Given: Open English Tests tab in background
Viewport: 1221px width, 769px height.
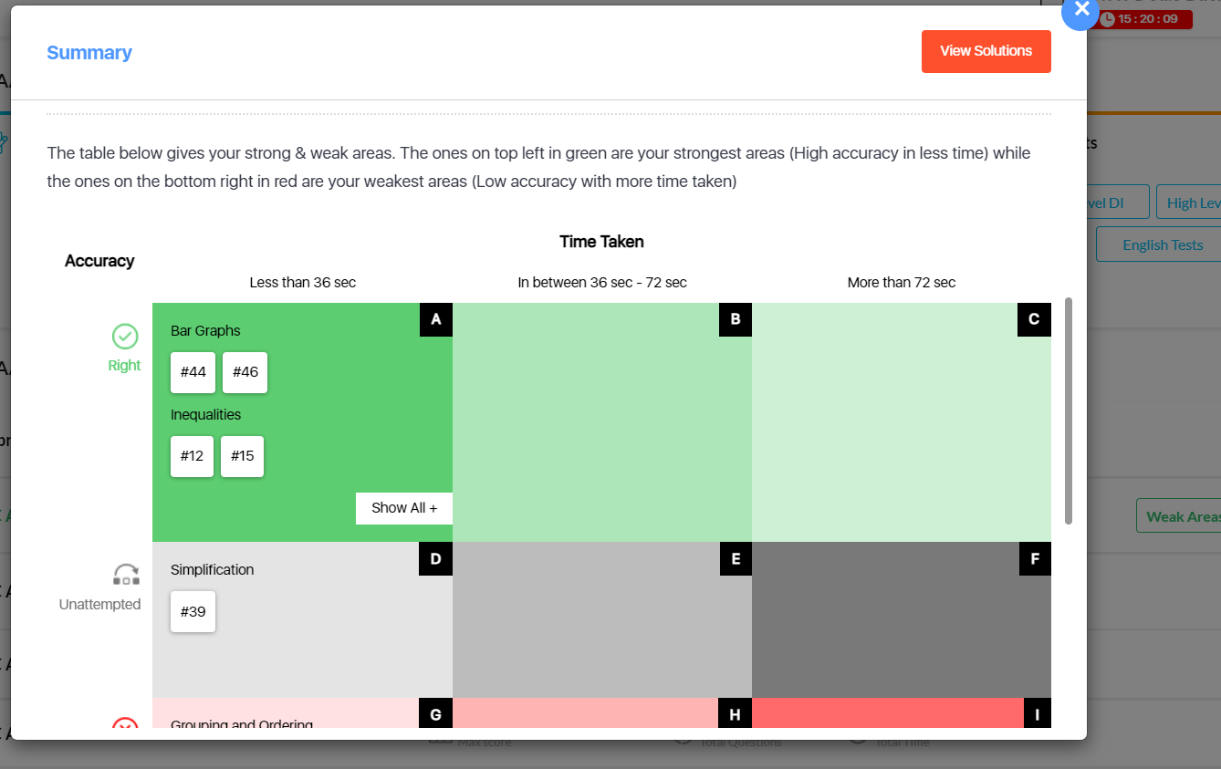Looking at the screenshot, I should tap(1162, 244).
